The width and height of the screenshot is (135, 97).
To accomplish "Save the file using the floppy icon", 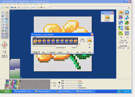I will click(7, 7).
